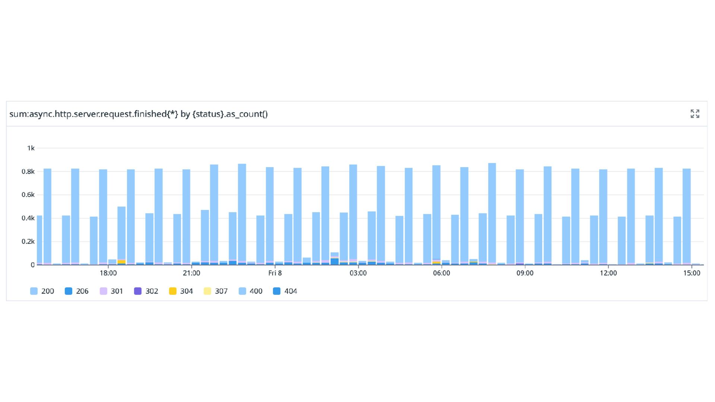The height and width of the screenshot is (402, 715).
Task: Click the 03:00 time axis label
Action: (358, 273)
